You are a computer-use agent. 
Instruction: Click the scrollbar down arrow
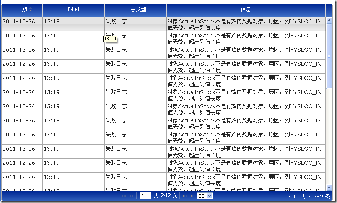click(x=329, y=187)
